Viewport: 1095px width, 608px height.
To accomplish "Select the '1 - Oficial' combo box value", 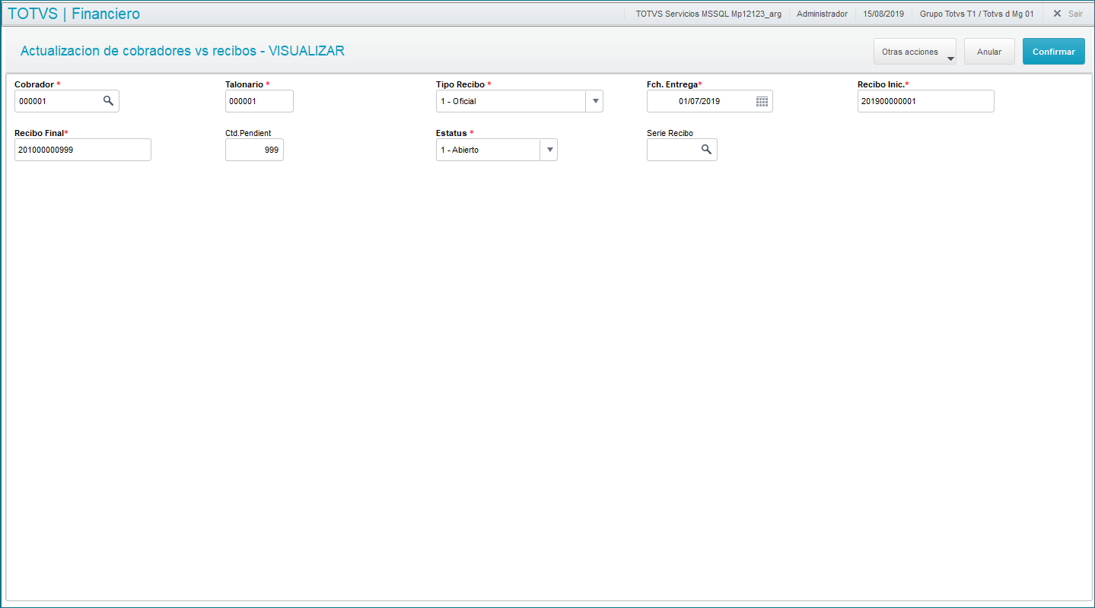I will point(511,101).
